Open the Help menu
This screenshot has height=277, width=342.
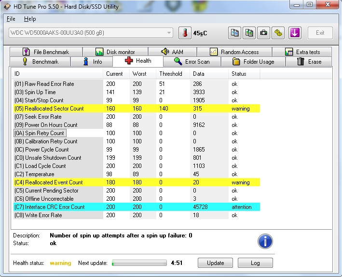click(30, 19)
